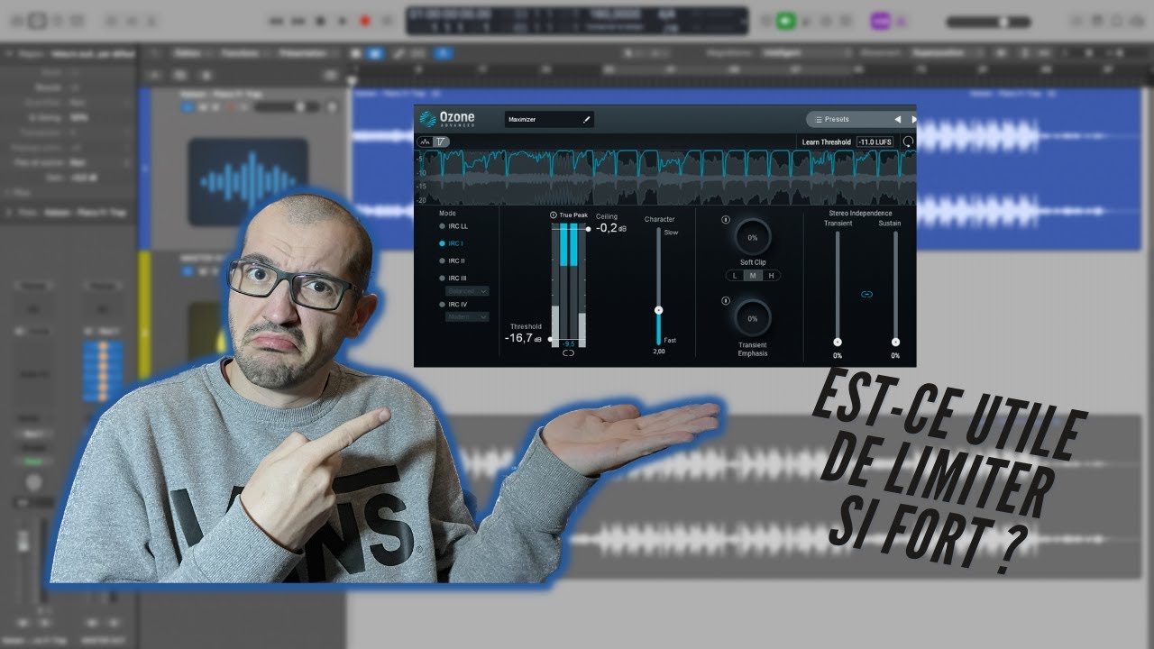The height and width of the screenshot is (649, 1154).
Task: Toggle Soft Clip power button
Action: tap(726, 220)
